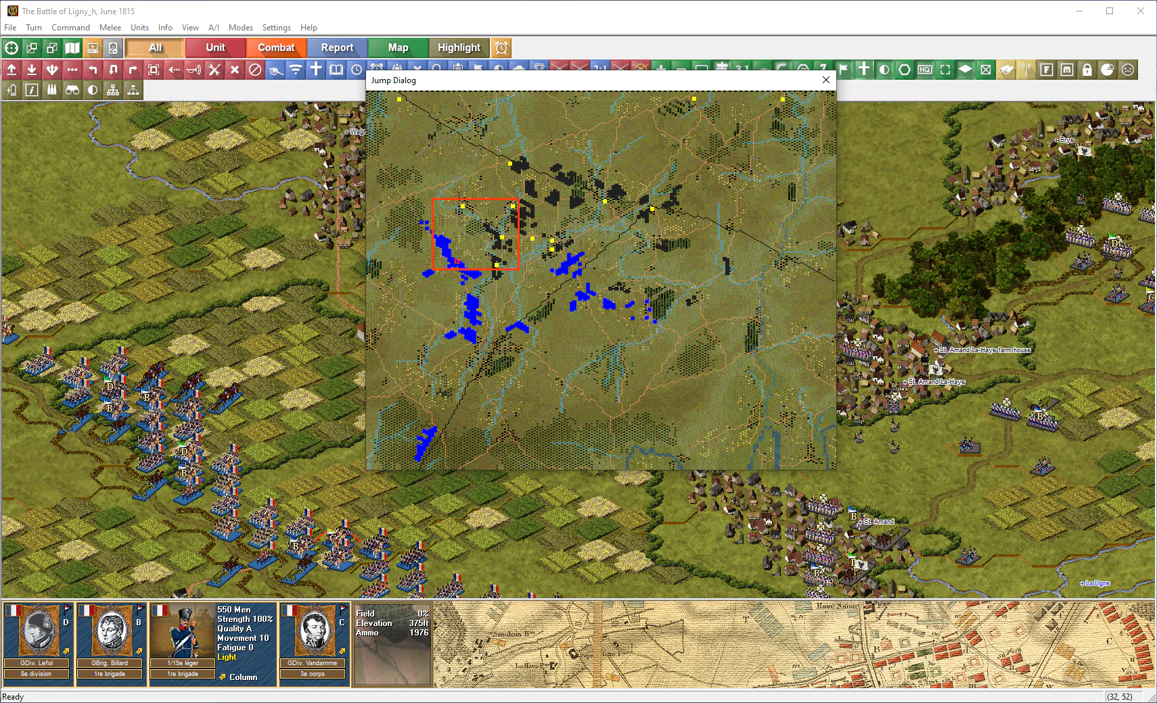Click the alarm clock icon beside Highlight
Viewport: 1157px width, 703px height.
point(501,48)
